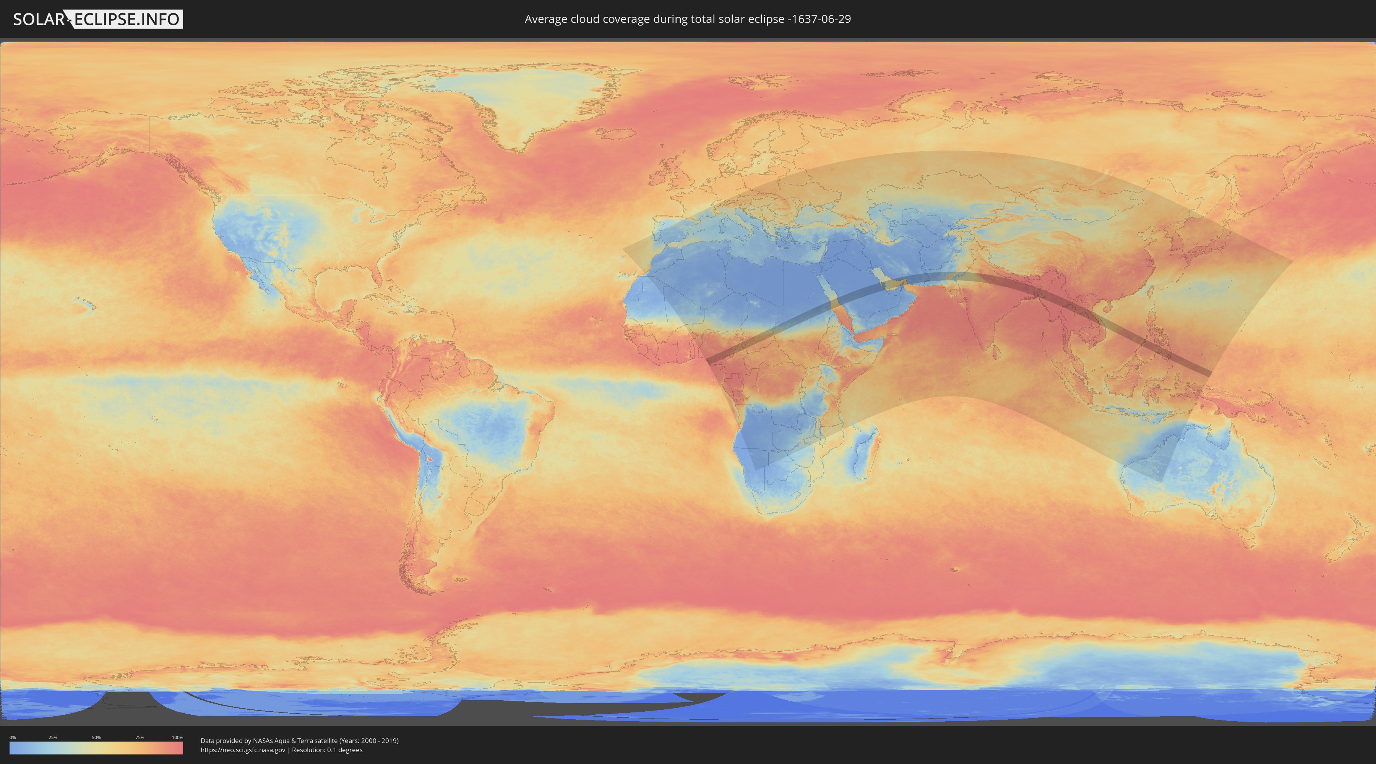Click the neo.sci.gsfc.nasa.gov URL text
This screenshot has height=764, width=1376.
[x=243, y=750]
